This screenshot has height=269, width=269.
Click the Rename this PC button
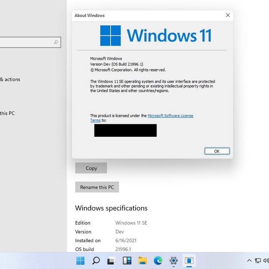point(97,187)
